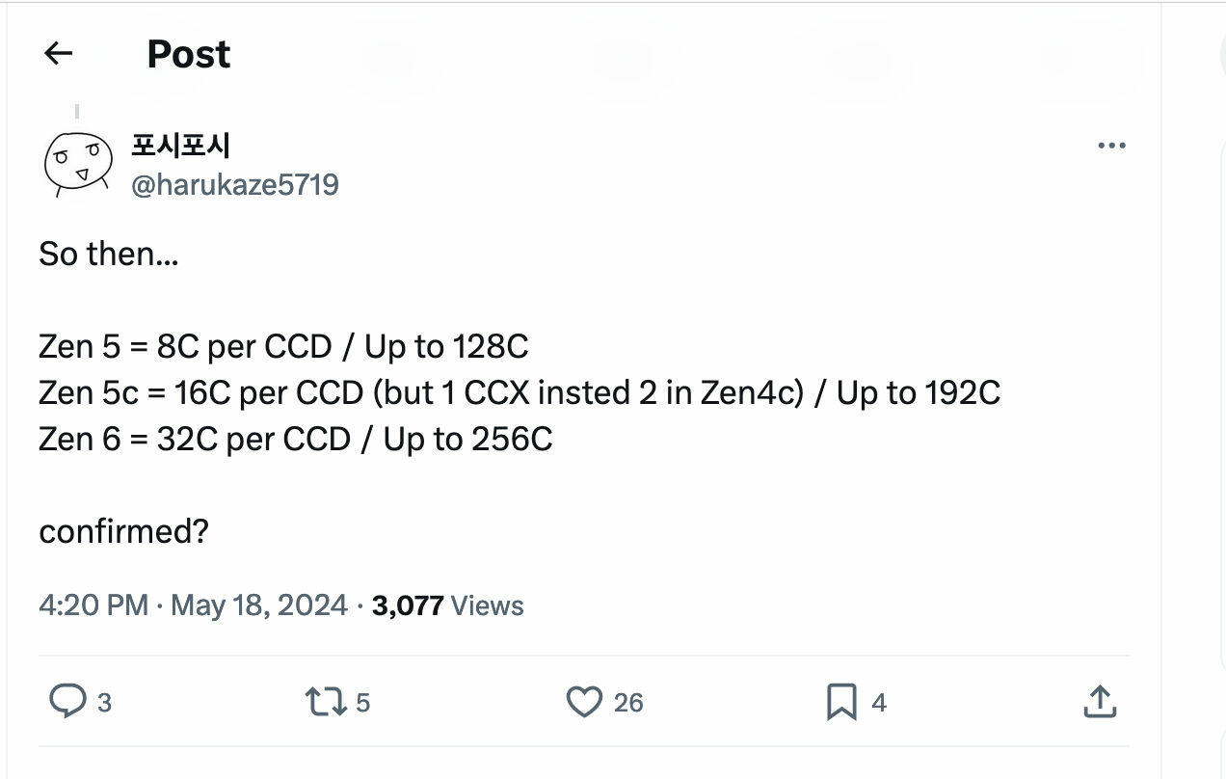Image resolution: width=1226 pixels, height=779 pixels.
Task: Like the post with the heart icon
Action: click(x=584, y=702)
